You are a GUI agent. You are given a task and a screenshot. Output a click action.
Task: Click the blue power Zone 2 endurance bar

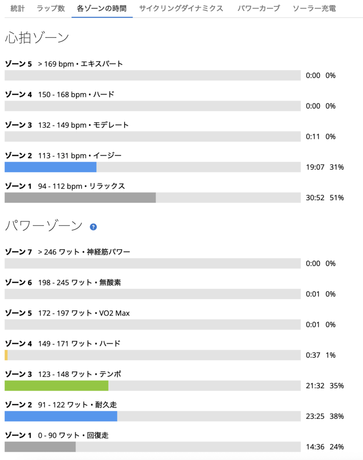[x=61, y=416]
